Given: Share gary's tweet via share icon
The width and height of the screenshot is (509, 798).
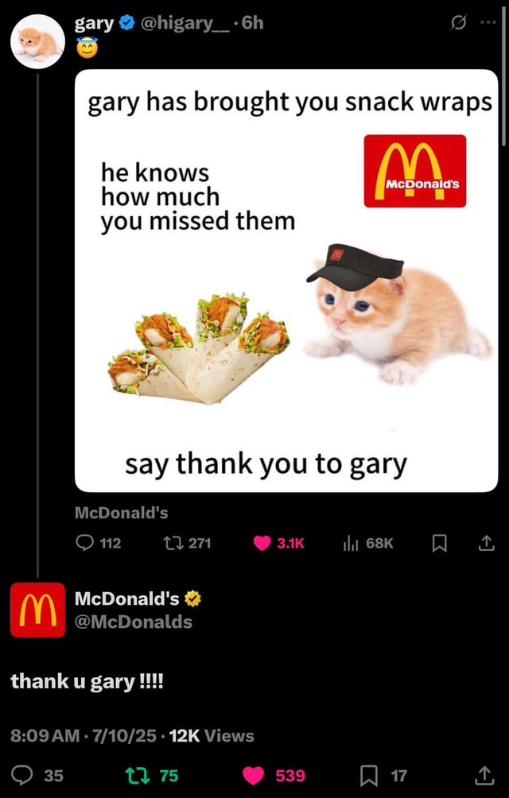Looking at the screenshot, I should [x=486, y=543].
